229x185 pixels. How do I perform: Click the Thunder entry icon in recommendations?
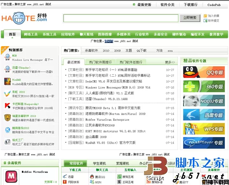(7, 69)
